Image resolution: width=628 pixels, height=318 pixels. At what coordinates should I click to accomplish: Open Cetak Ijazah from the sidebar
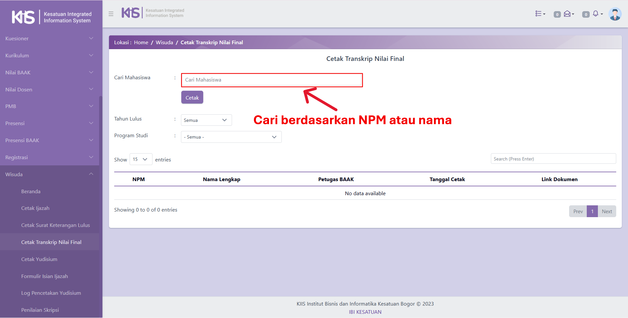tap(35, 208)
